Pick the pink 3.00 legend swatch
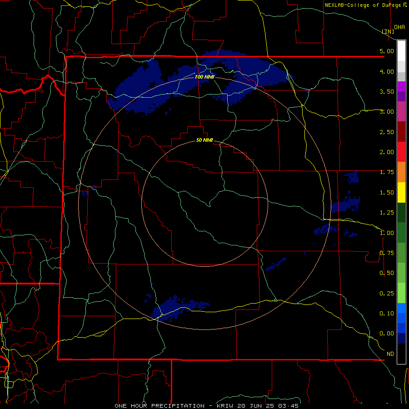The height and width of the screenshot is (409, 409). click(401, 111)
